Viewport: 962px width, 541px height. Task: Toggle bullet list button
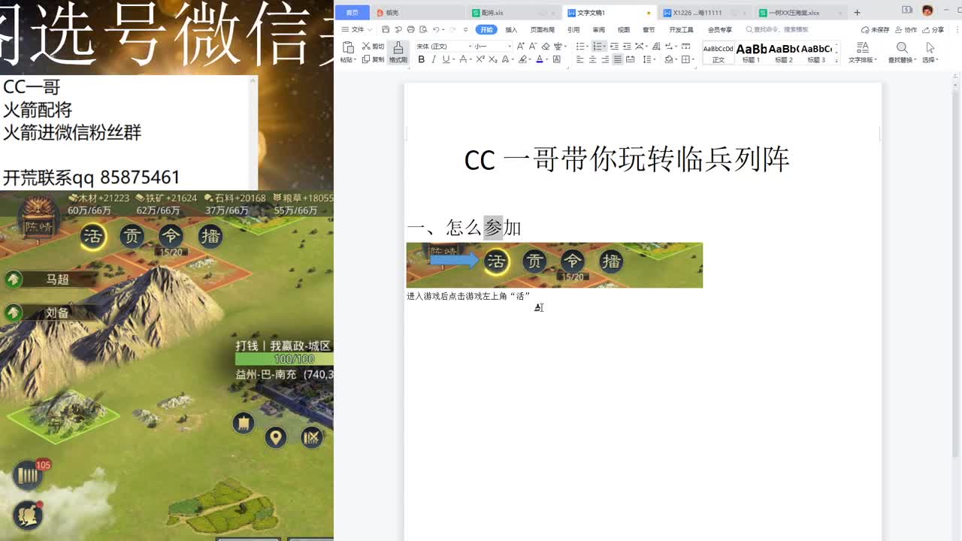click(579, 46)
